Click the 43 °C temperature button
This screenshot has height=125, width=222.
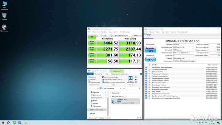150,60
